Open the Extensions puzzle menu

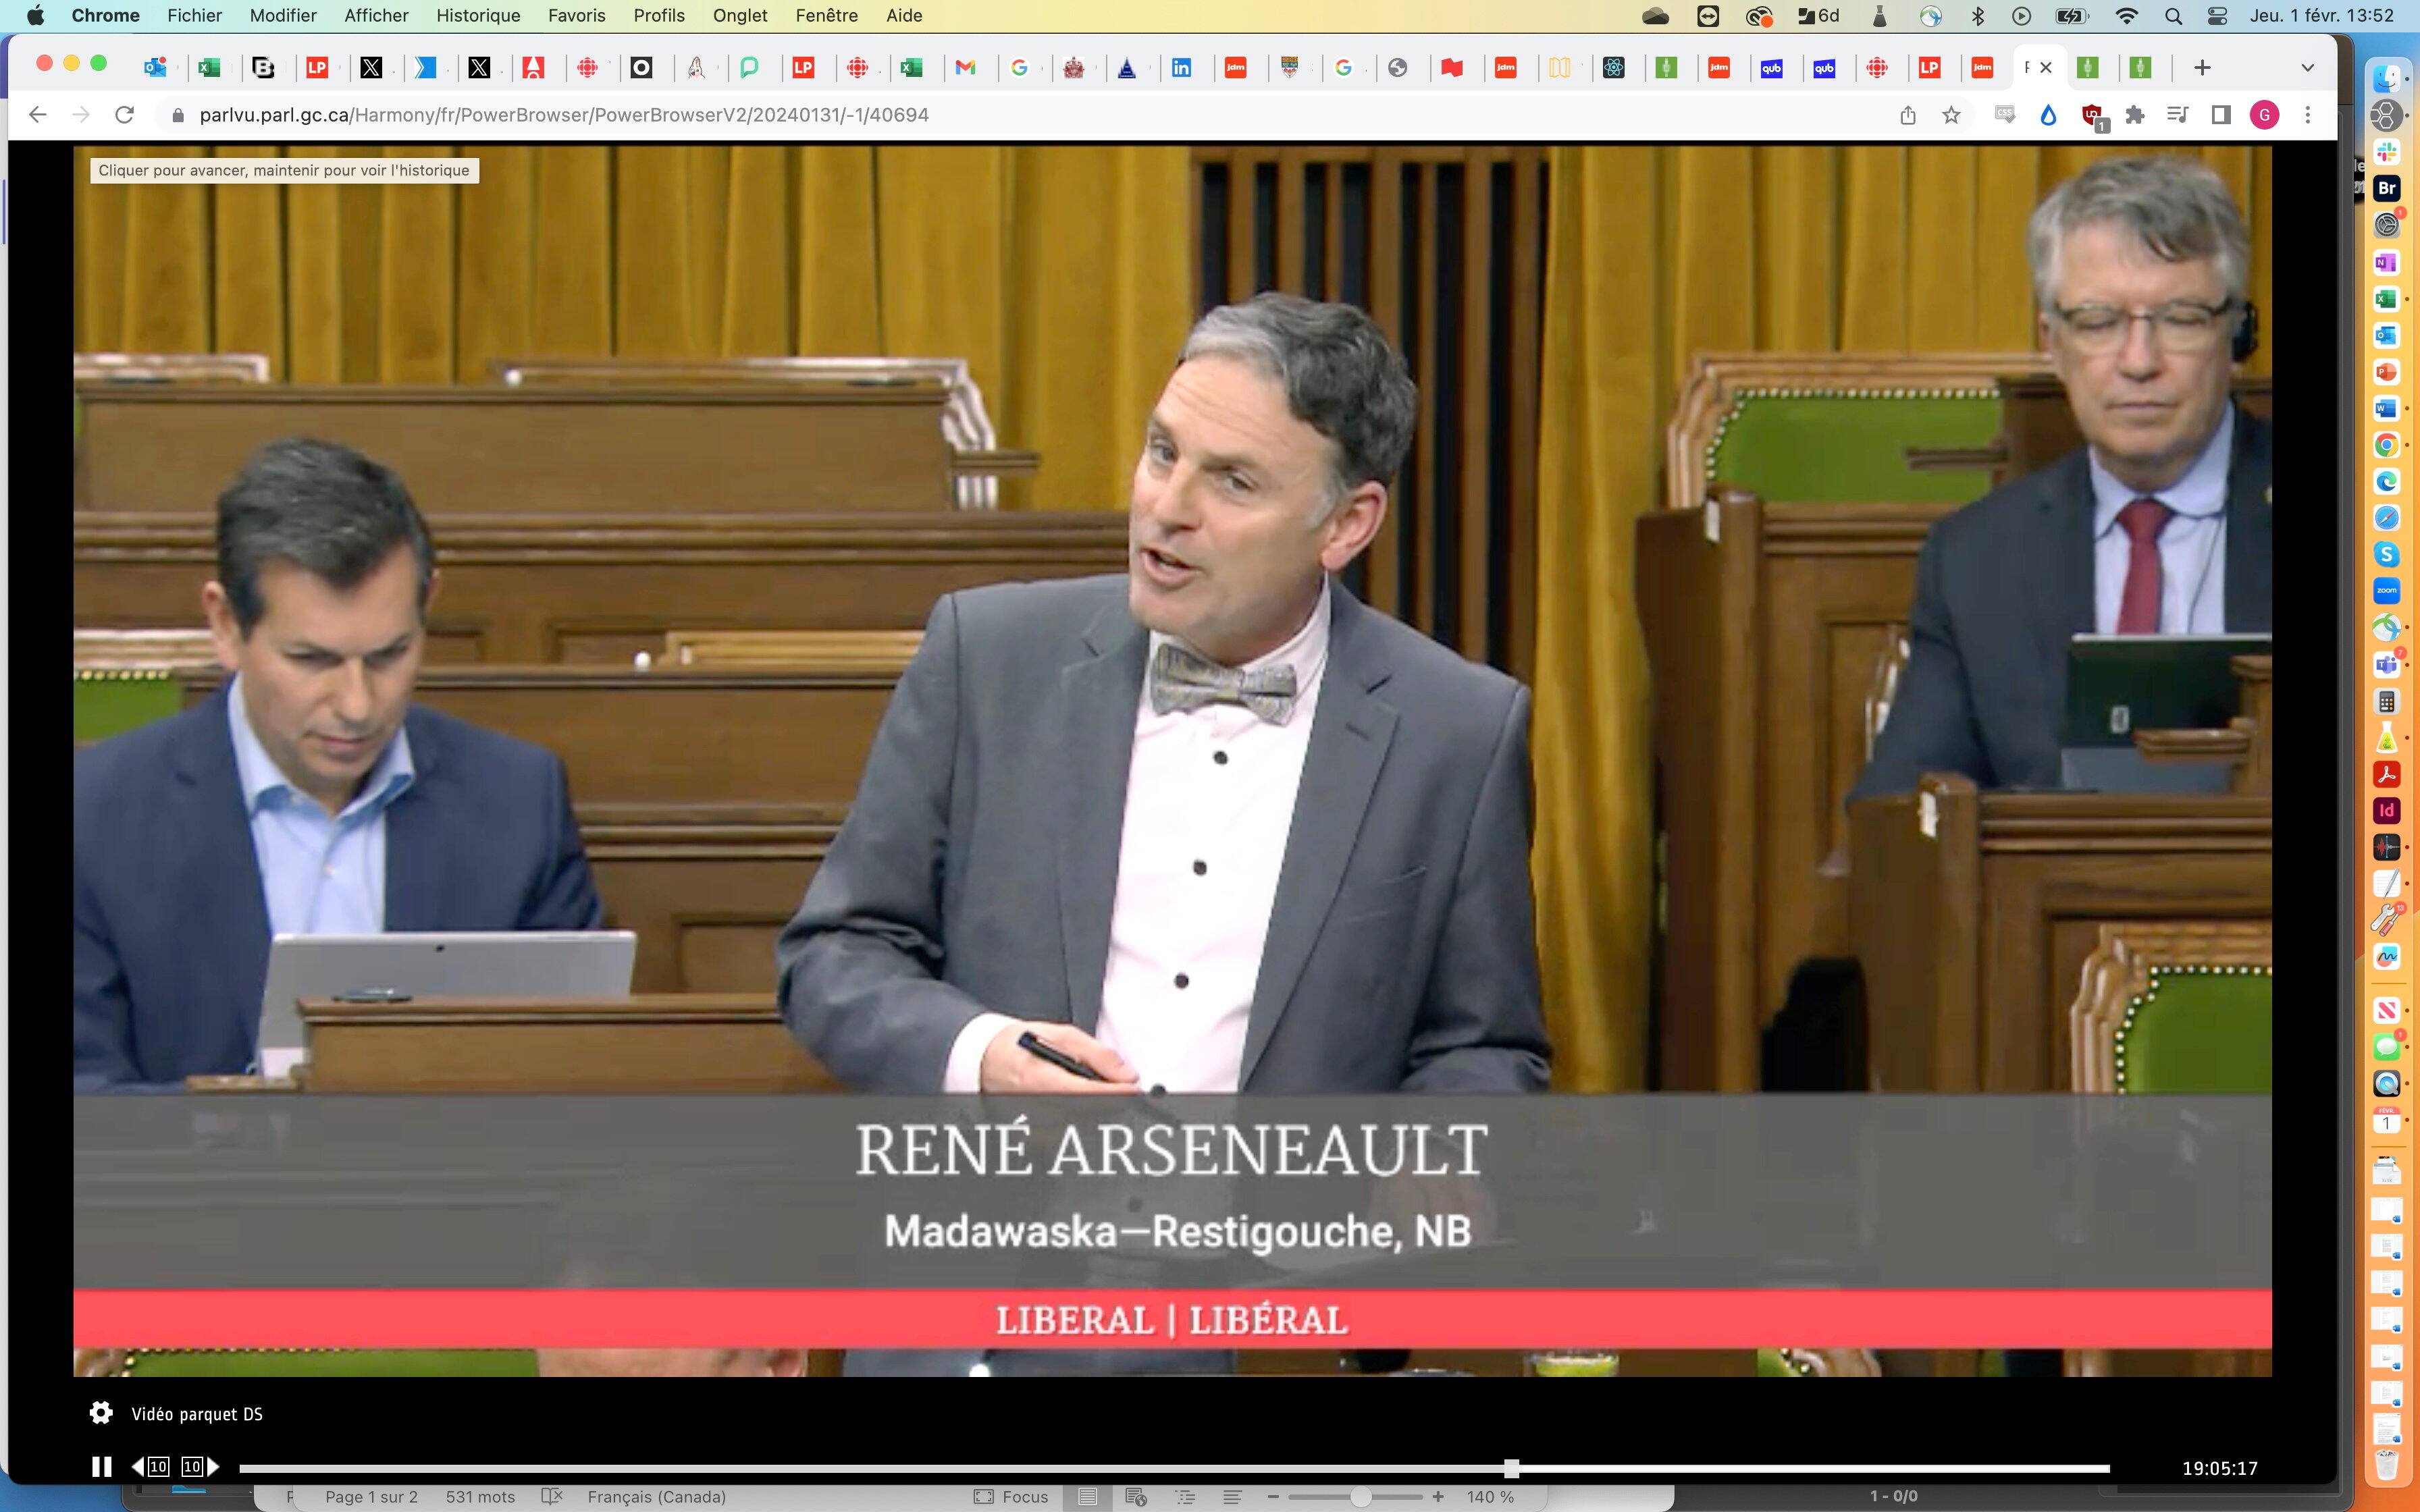tap(2134, 115)
